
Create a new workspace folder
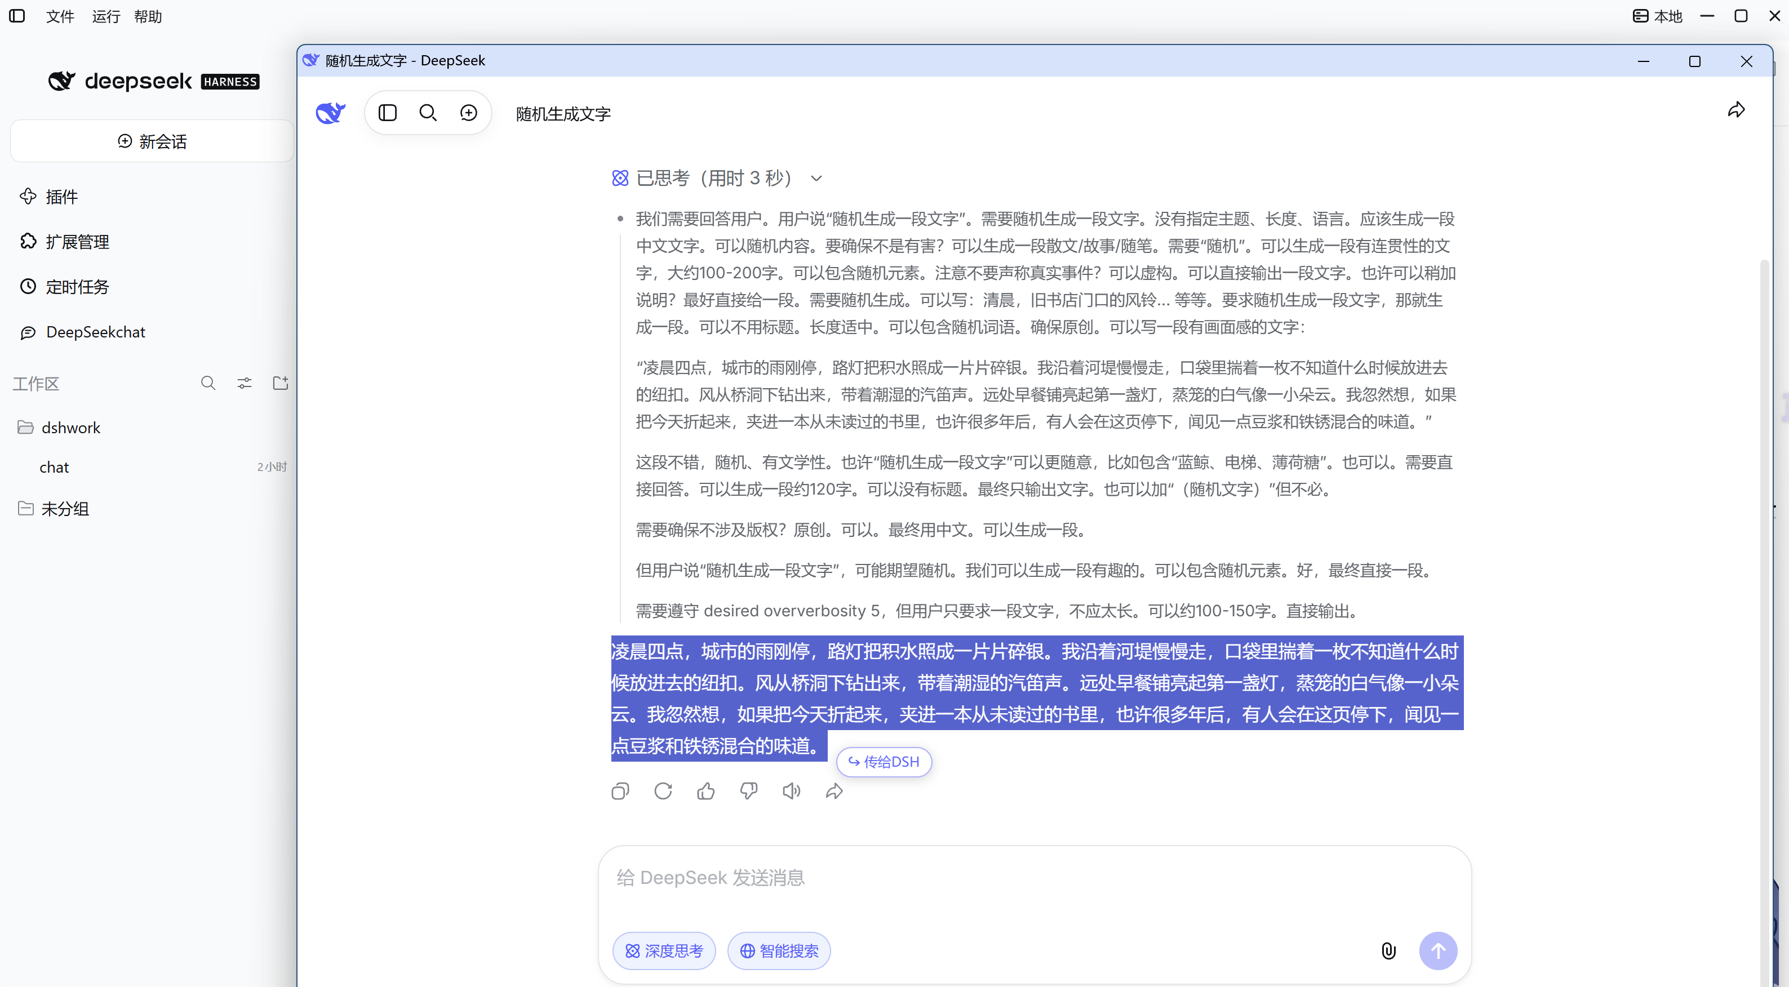click(281, 384)
